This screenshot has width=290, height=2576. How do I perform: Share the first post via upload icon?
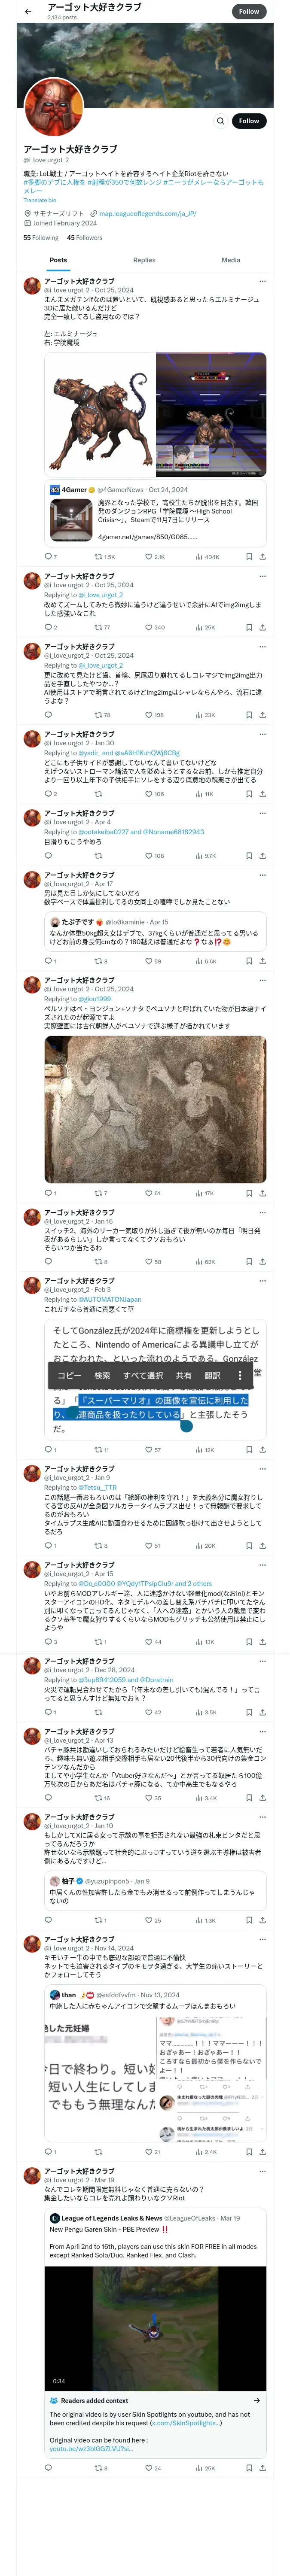point(262,557)
